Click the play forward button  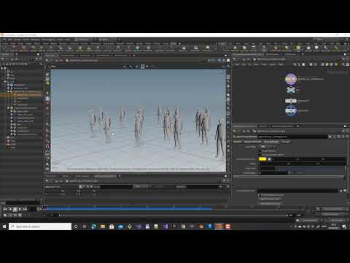[x=20, y=209]
